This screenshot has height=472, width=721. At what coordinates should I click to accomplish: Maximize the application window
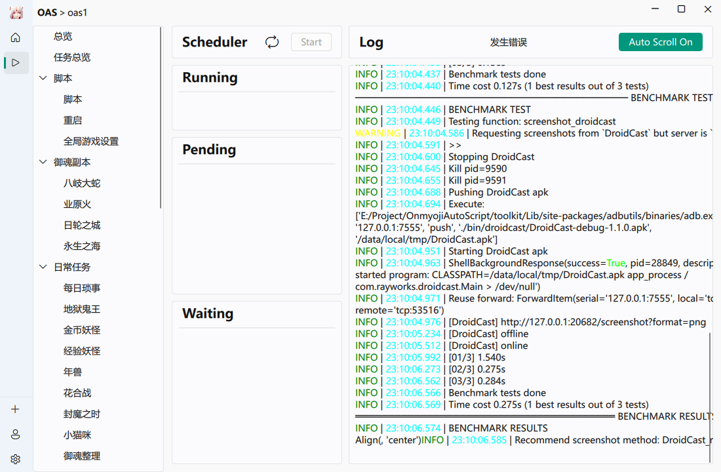pyautogui.click(x=681, y=9)
